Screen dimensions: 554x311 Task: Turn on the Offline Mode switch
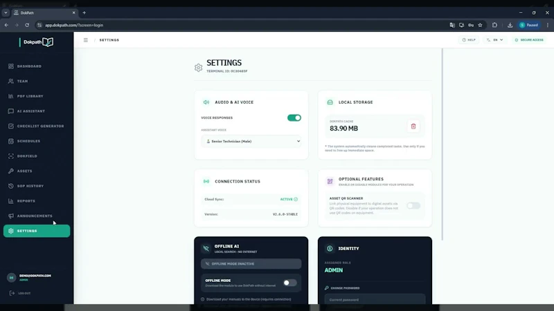289,283
